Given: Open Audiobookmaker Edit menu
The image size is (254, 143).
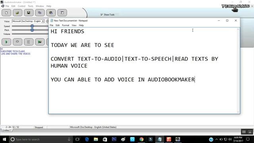Looking at the screenshot, I should tap(13, 6).
